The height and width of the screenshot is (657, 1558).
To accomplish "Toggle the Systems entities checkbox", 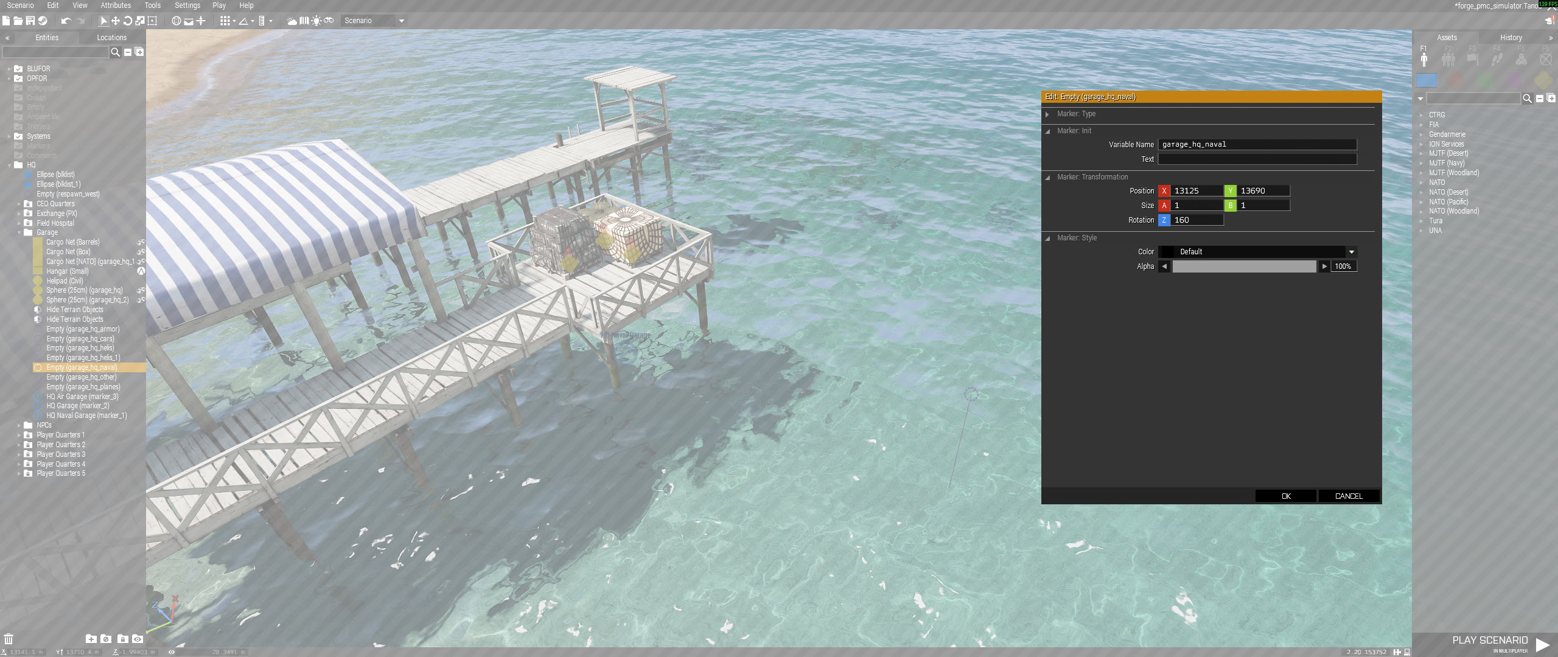I will [18, 136].
